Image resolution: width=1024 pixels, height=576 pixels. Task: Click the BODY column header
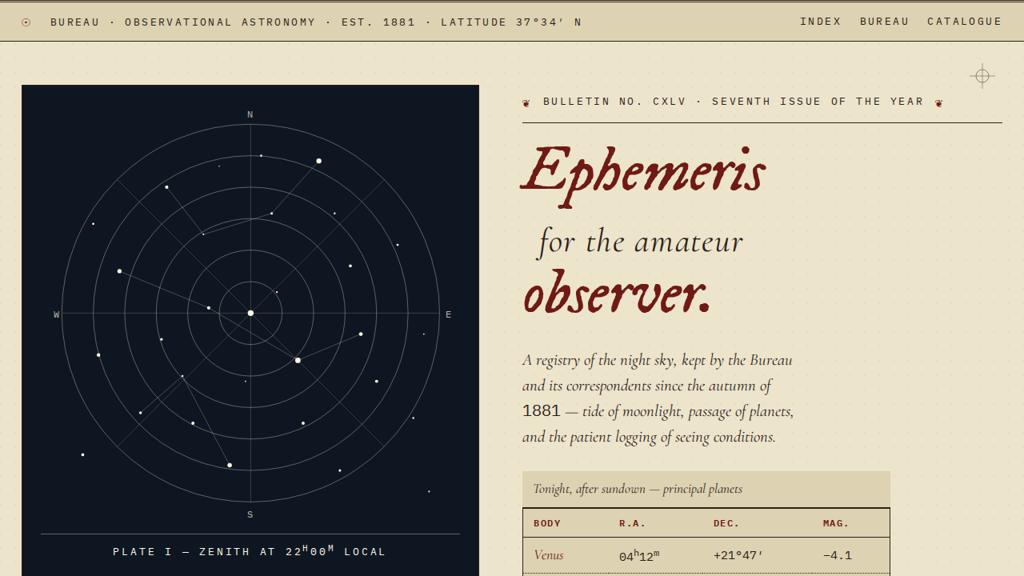(547, 523)
